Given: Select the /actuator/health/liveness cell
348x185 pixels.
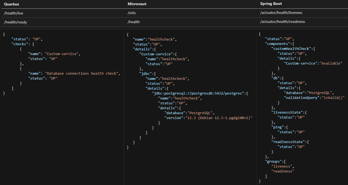Looking at the screenshot, I should [281, 13].
